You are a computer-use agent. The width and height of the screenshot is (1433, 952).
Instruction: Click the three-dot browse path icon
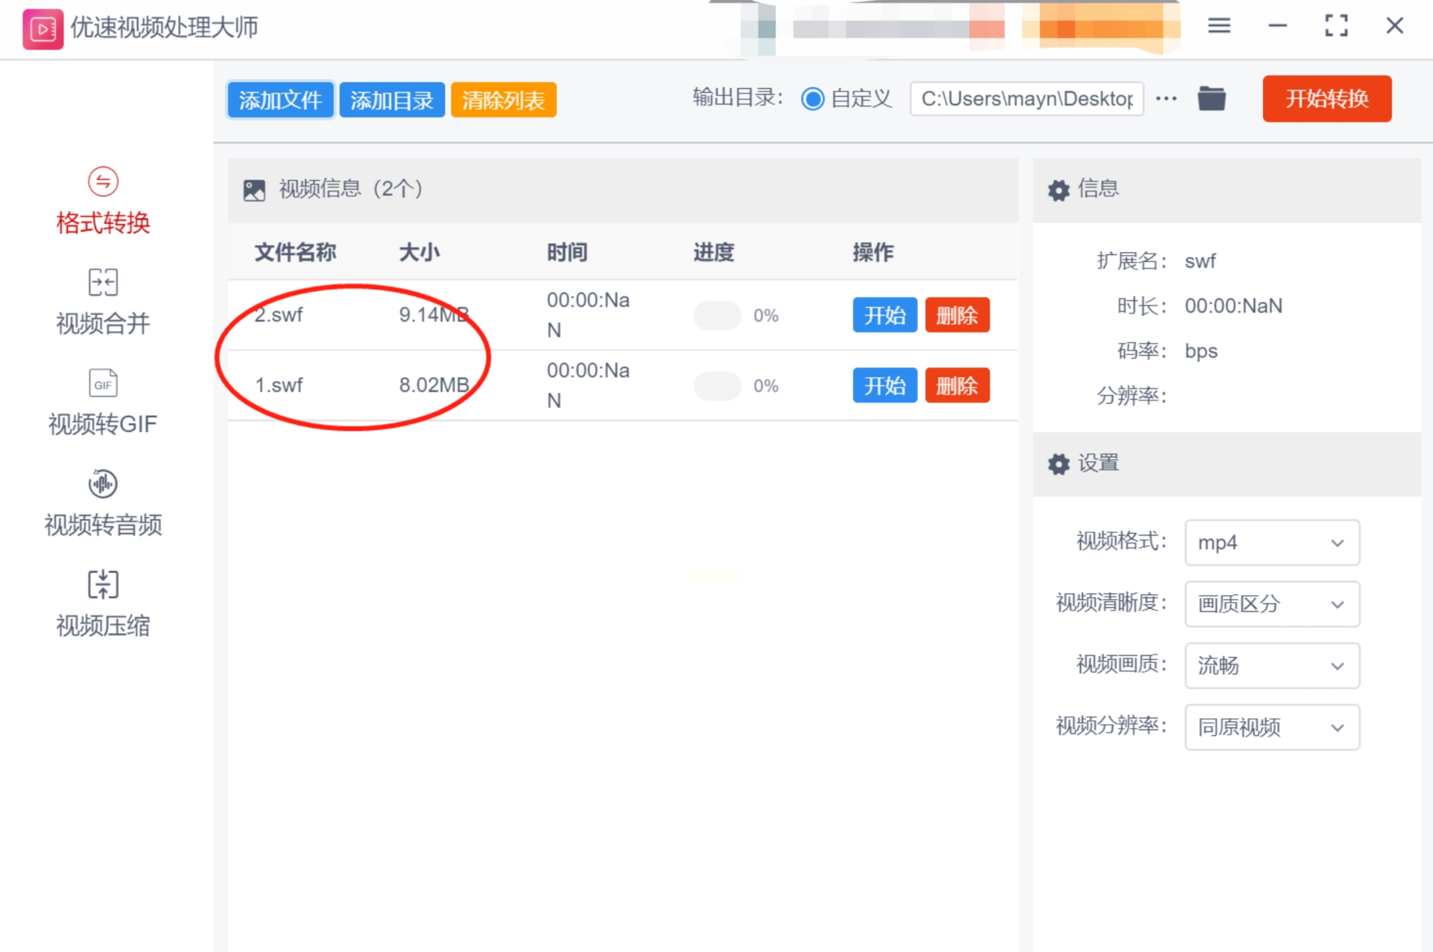pyautogui.click(x=1166, y=99)
